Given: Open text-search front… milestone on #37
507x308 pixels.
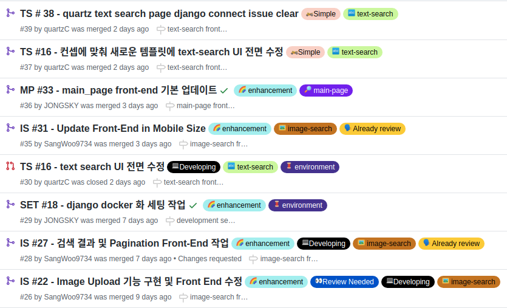Looking at the screenshot, I should (x=197, y=67).
